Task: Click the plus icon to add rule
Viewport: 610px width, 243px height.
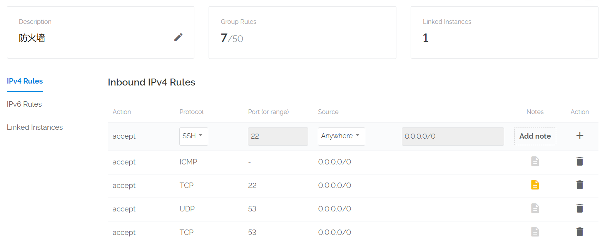Action: [580, 136]
